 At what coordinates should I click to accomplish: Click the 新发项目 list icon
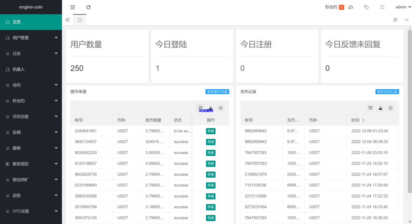pyautogui.click(x=8, y=164)
